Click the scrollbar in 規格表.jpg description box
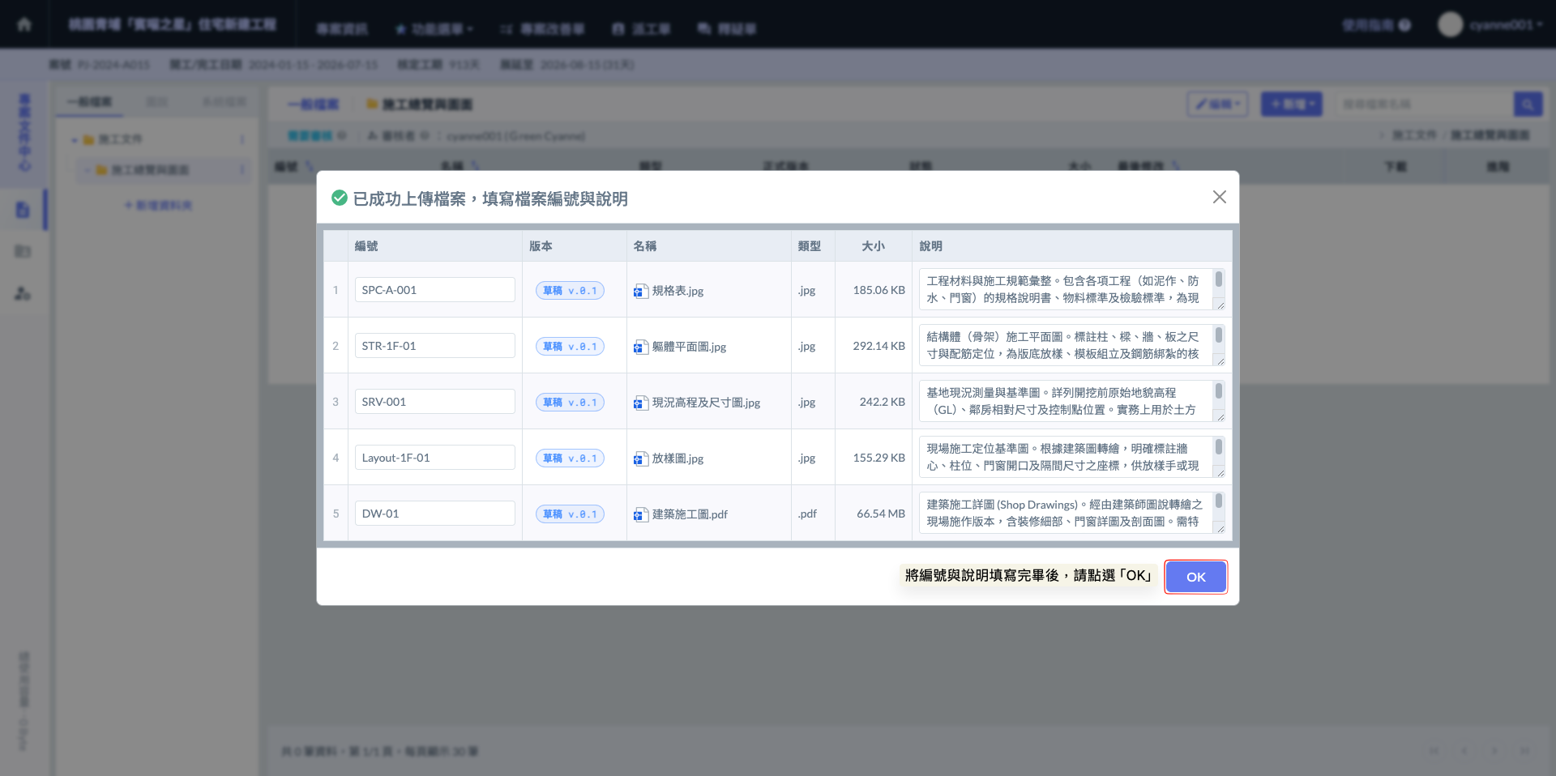1556x776 pixels. click(x=1218, y=280)
